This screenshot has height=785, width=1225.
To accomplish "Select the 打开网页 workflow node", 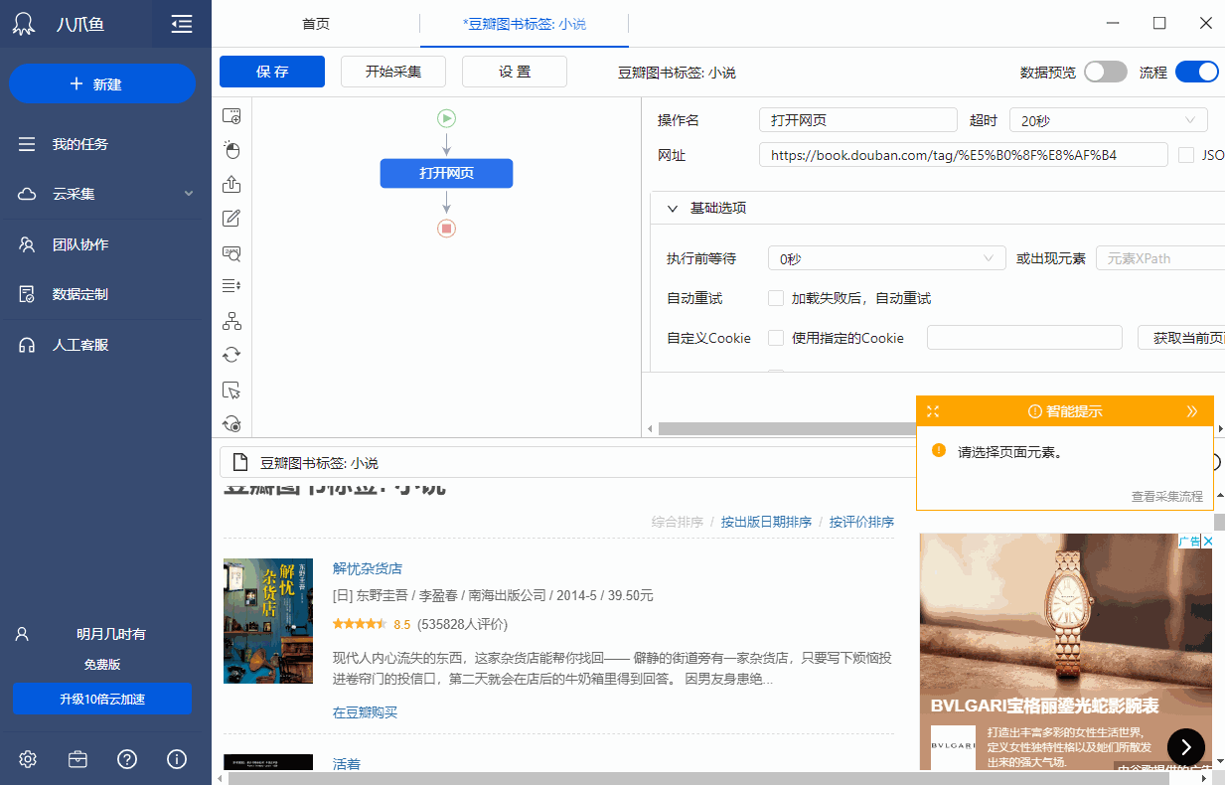I will 446,173.
